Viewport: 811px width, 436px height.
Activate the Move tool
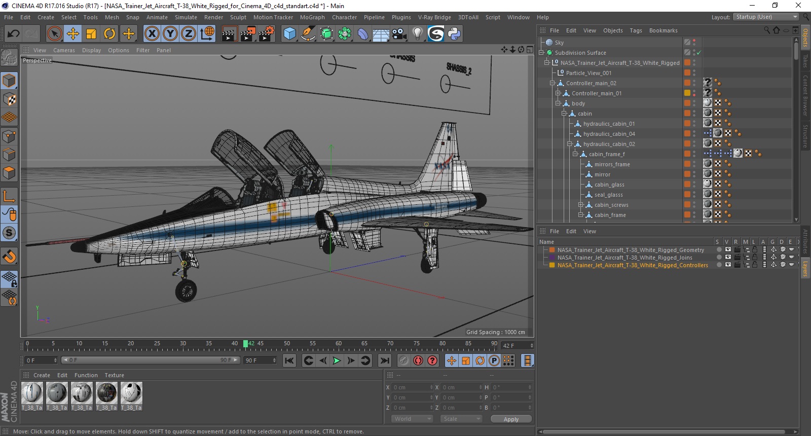73,33
